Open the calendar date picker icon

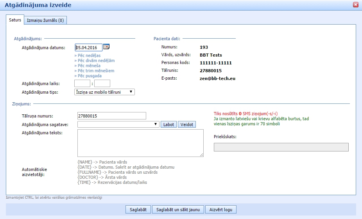pyautogui.click(x=106, y=47)
